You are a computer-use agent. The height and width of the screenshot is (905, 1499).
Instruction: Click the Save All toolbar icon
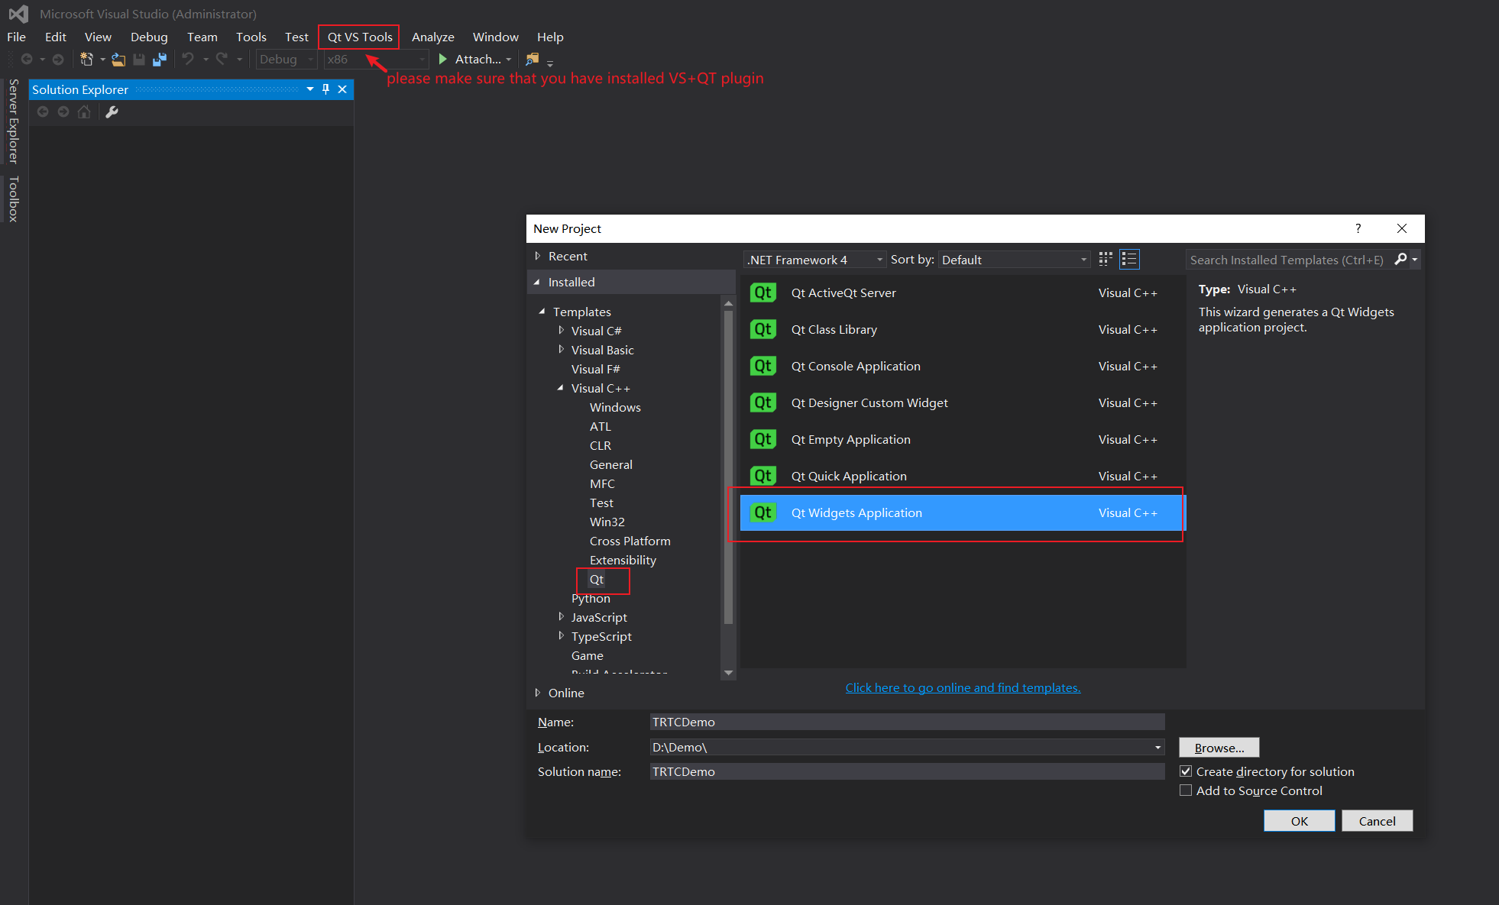(x=160, y=59)
